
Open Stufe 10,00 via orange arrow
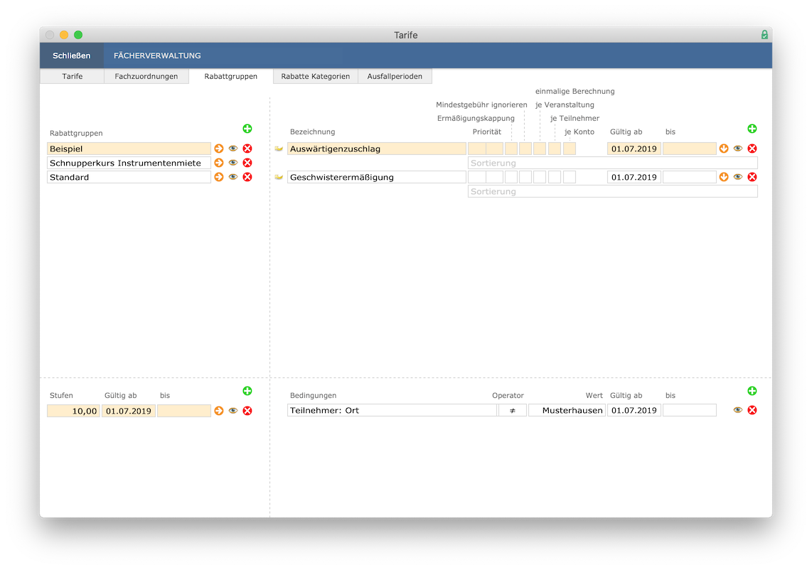(x=219, y=411)
